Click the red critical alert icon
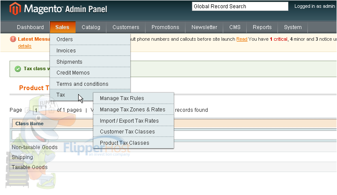337x195 pixels. 13,39
